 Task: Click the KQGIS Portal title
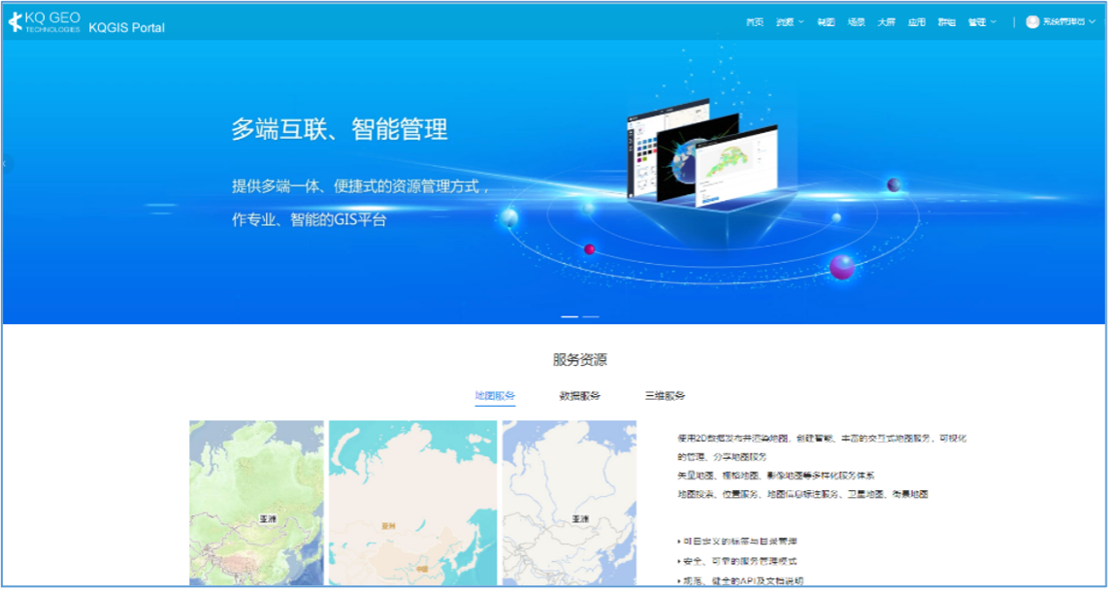pyautogui.click(x=126, y=24)
